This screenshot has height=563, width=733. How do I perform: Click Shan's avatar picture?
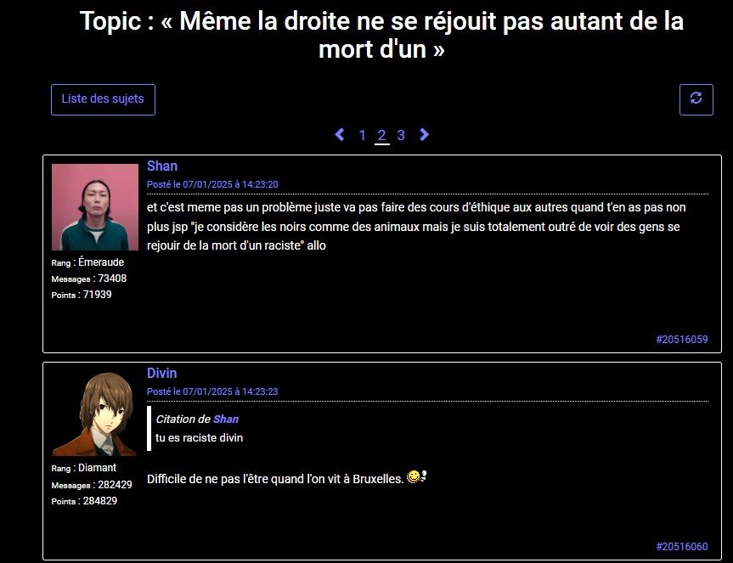[95, 207]
